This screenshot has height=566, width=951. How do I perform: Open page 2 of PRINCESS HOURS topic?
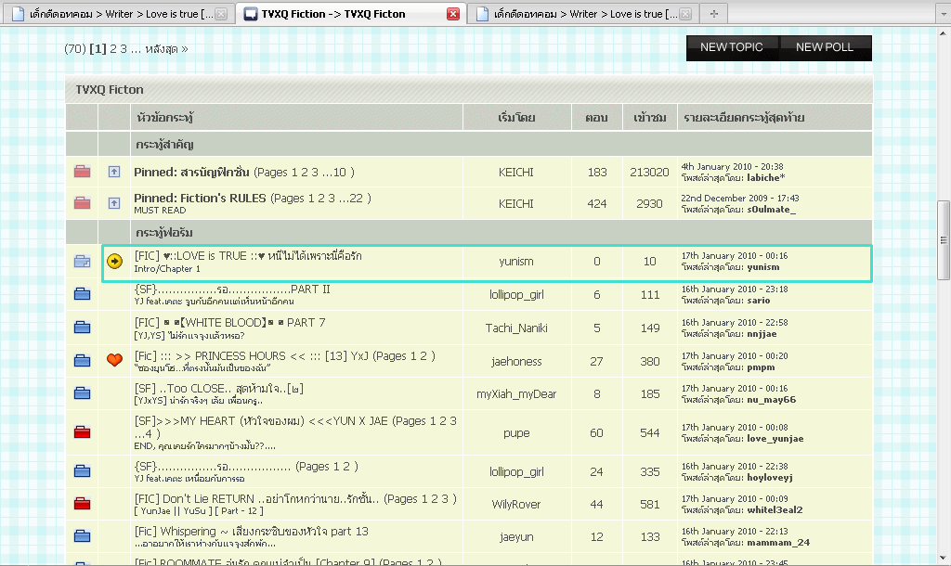click(x=423, y=355)
